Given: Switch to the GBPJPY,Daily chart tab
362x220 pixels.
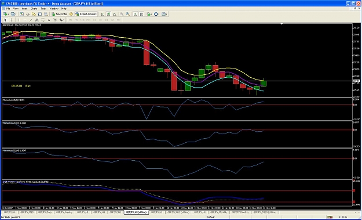Looking at the screenshot, I should pyautogui.click(x=45, y=212).
